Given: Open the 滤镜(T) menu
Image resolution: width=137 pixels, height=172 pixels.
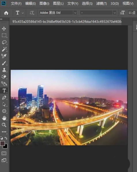Looking at the screenshot, I should [102, 4].
